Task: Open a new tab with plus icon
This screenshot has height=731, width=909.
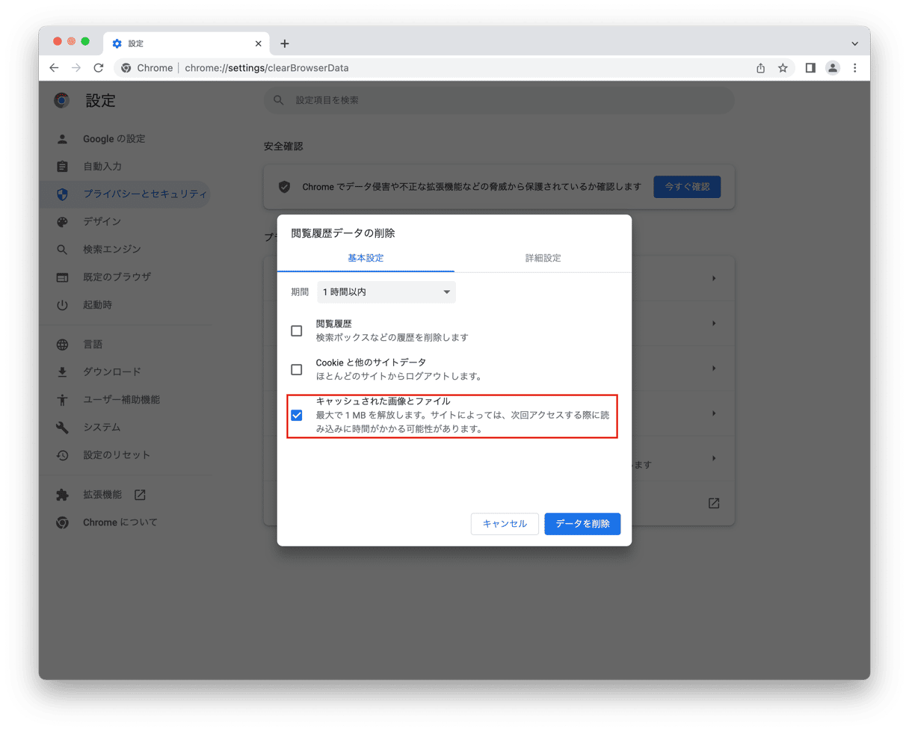Action: point(285,44)
